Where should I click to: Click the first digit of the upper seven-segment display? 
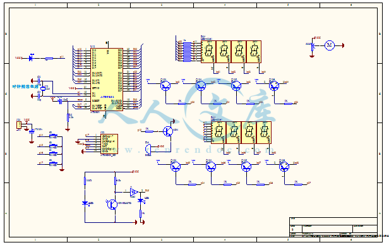pyautogui.click(x=208, y=52)
